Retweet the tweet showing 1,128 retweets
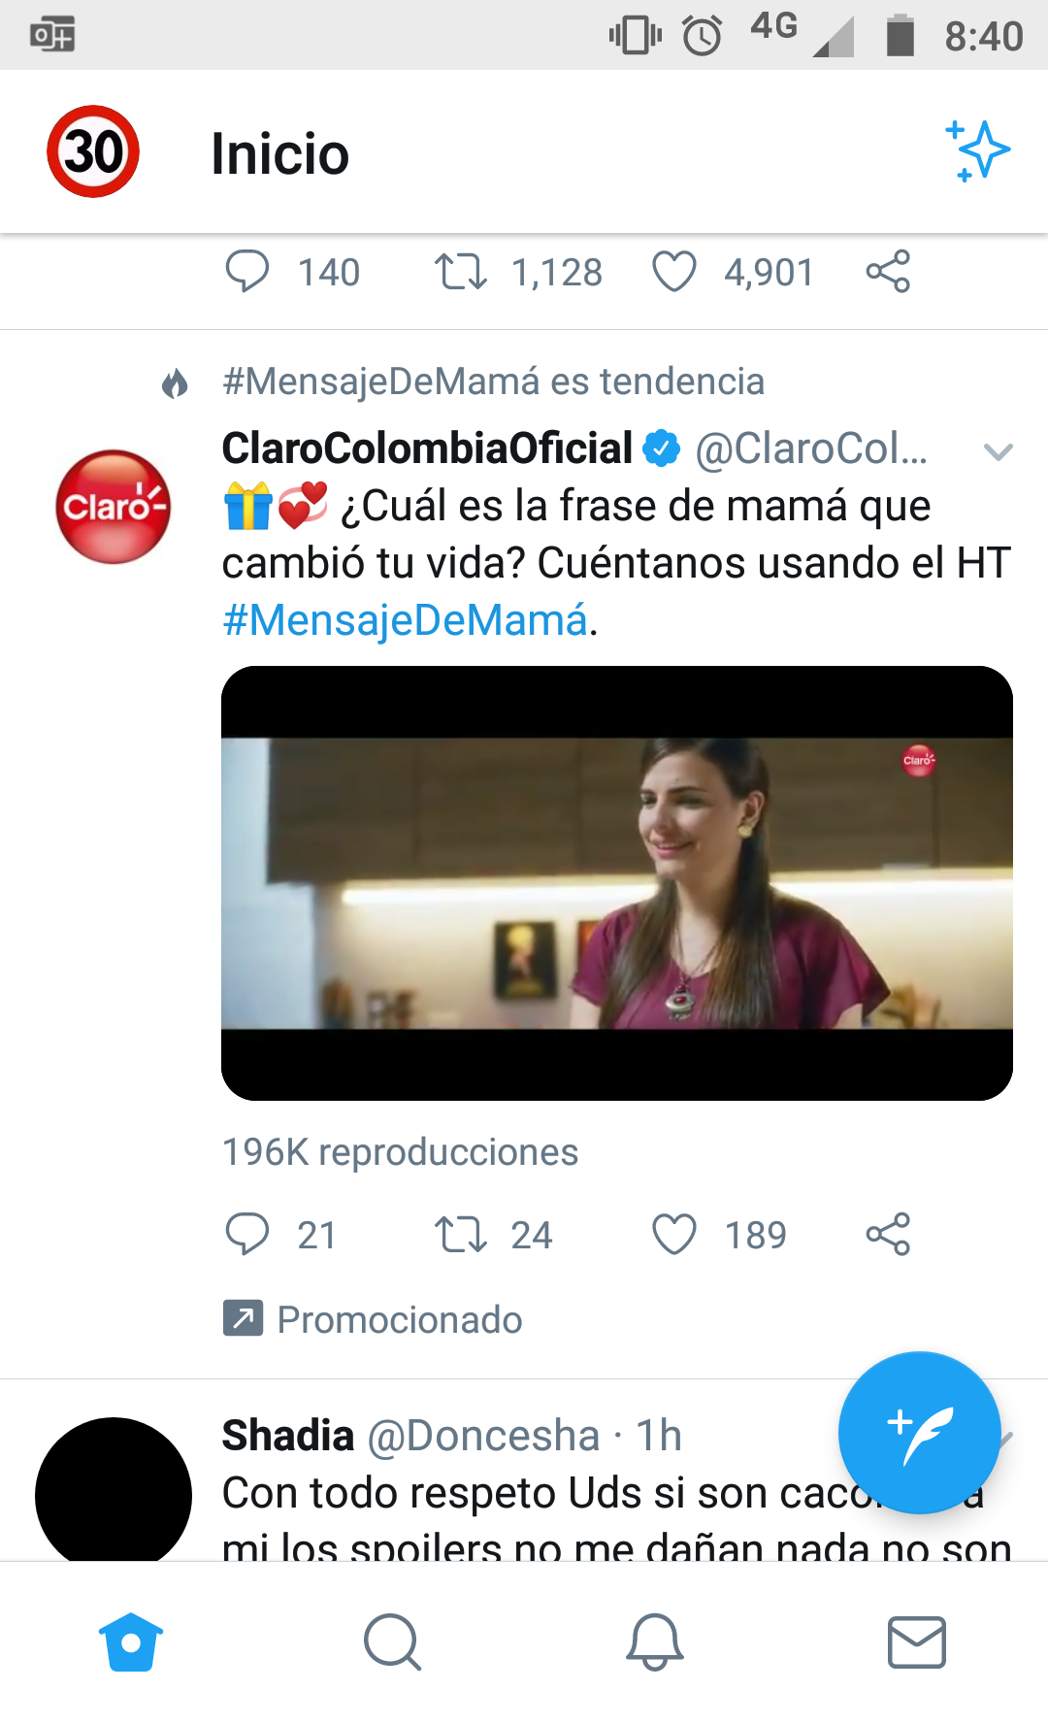 (460, 272)
